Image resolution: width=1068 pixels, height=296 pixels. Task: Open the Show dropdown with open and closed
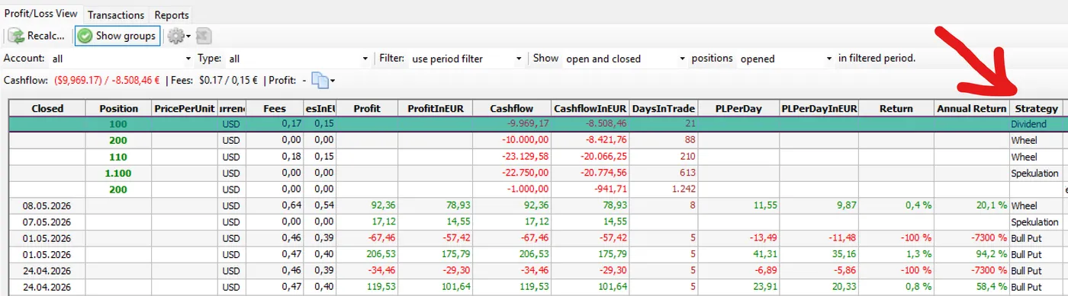coord(625,59)
